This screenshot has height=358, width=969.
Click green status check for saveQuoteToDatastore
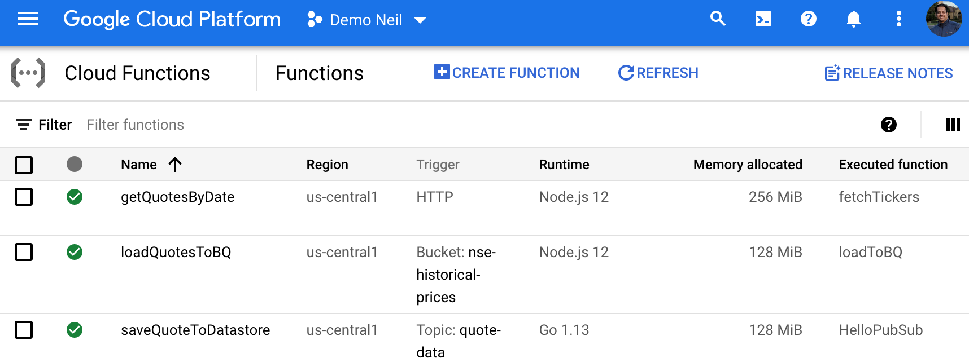tap(75, 330)
